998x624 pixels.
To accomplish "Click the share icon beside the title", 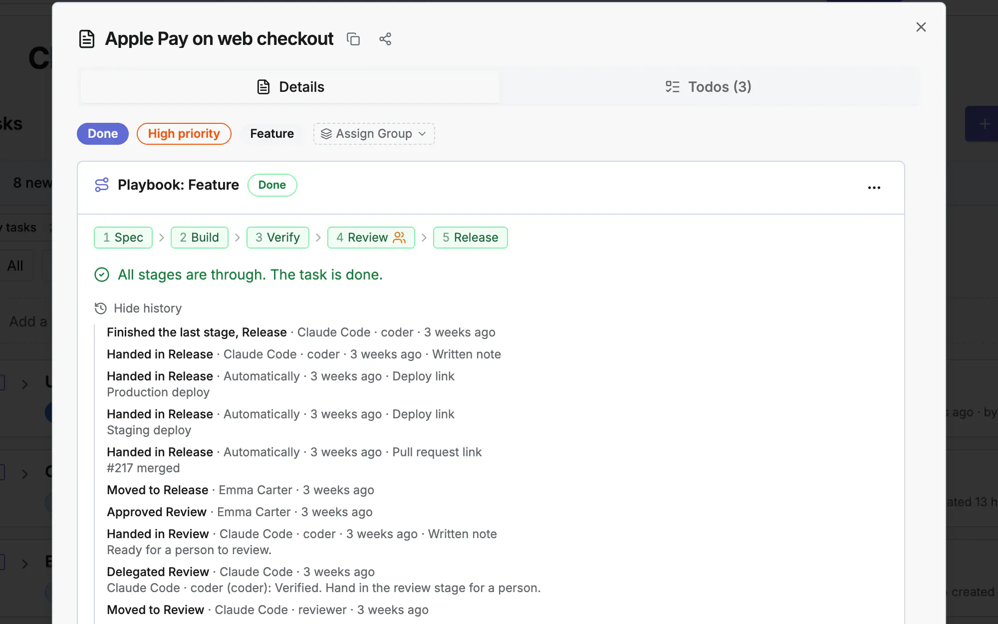I will point(385,39).
